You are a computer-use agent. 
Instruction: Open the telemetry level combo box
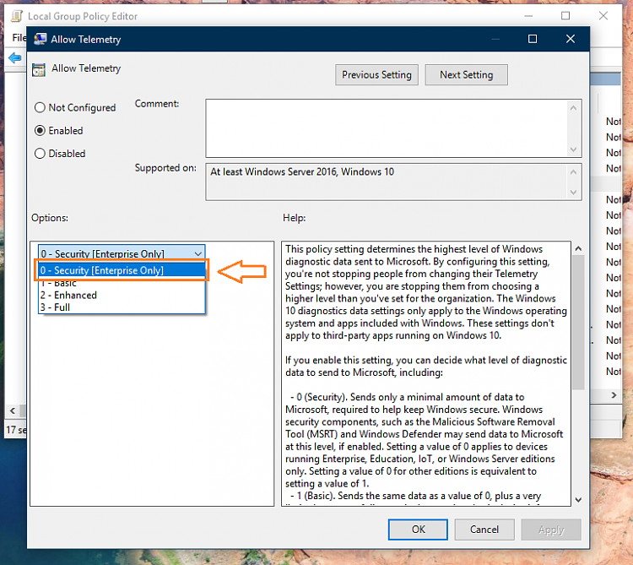tap(122, 253)
